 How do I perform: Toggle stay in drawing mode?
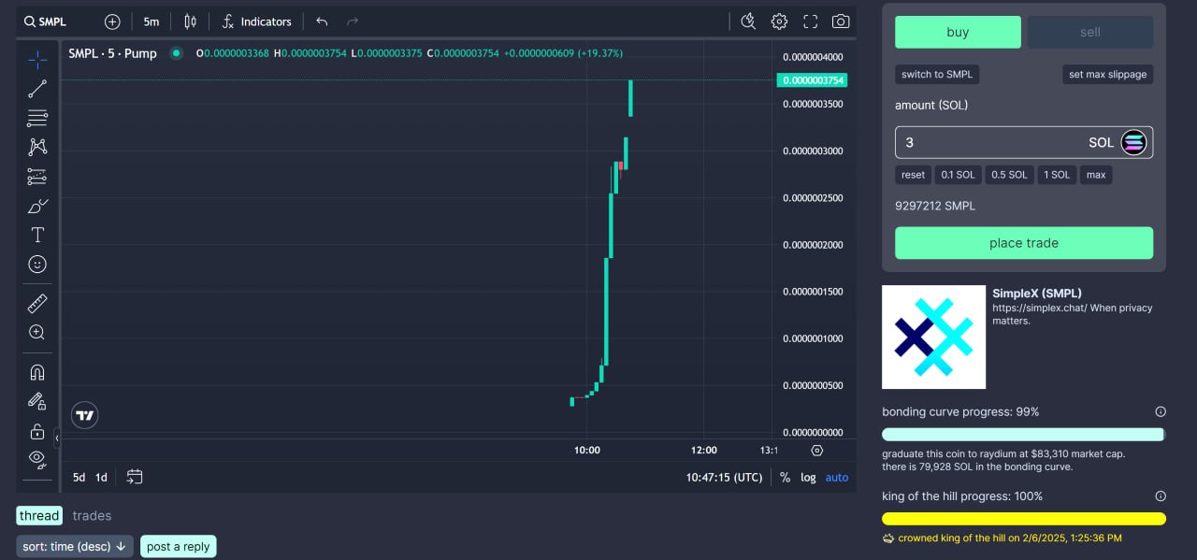pos(37,401)
